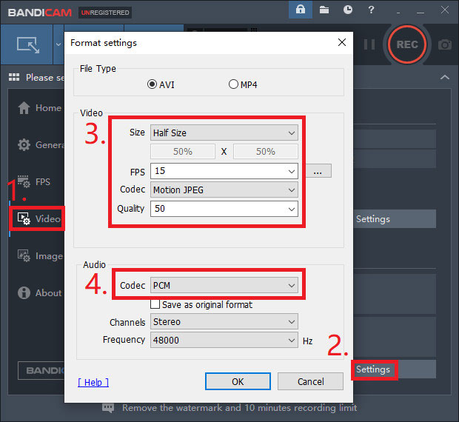Open the Channels Stereo dropdown
459x422 pixels.
click(224, 322)
